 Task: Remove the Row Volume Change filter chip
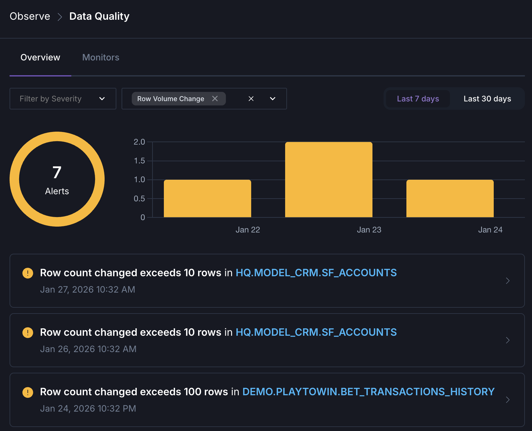coord(215,99)
